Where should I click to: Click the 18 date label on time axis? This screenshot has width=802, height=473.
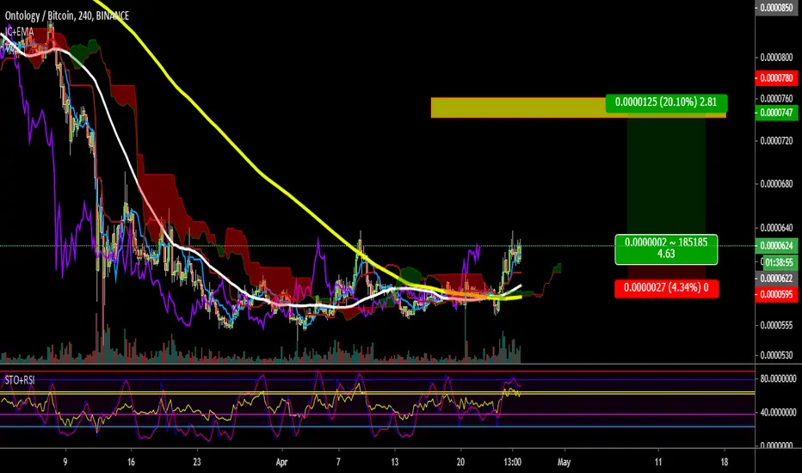point(725,462)
